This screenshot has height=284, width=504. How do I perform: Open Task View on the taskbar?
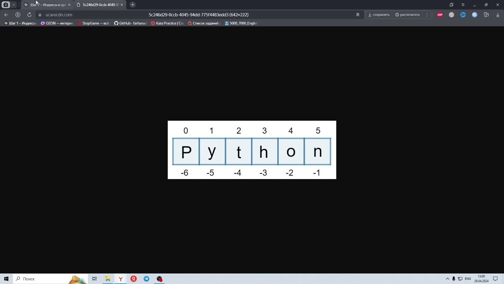pyautogui.click(x=94, y=279)
